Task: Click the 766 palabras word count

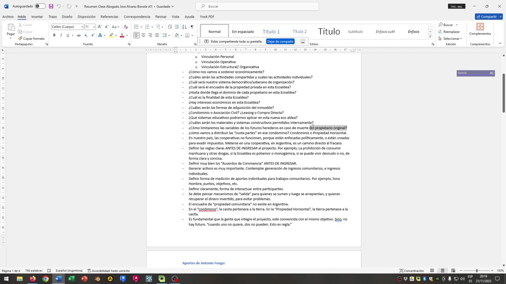Action: pyautogui.click(x=34, y=271)
